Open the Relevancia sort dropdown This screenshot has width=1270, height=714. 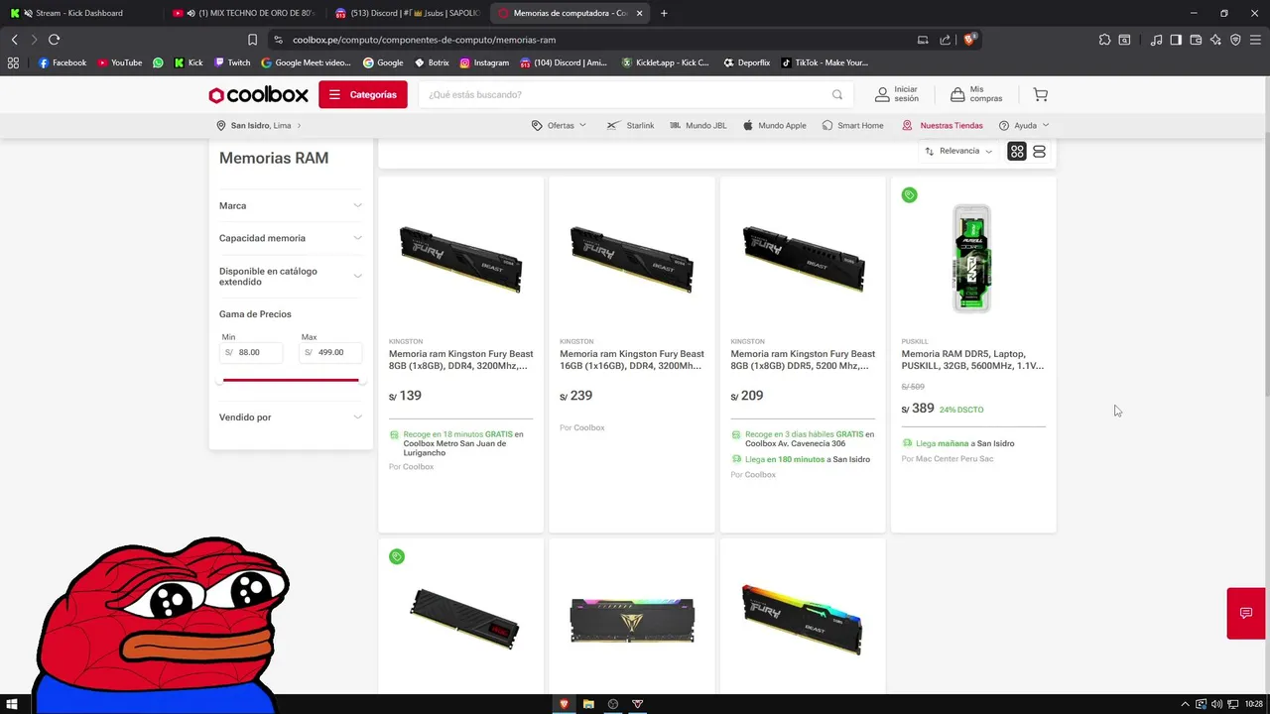point(958,151)
